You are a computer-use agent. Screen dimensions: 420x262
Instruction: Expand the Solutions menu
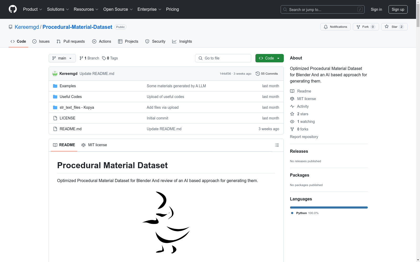58,9
